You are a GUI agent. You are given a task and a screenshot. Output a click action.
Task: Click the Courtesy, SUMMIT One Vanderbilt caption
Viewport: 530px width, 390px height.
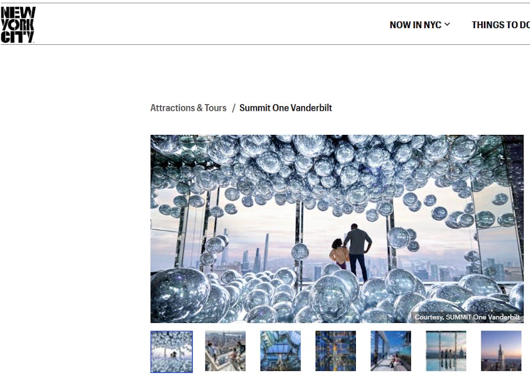467,317
